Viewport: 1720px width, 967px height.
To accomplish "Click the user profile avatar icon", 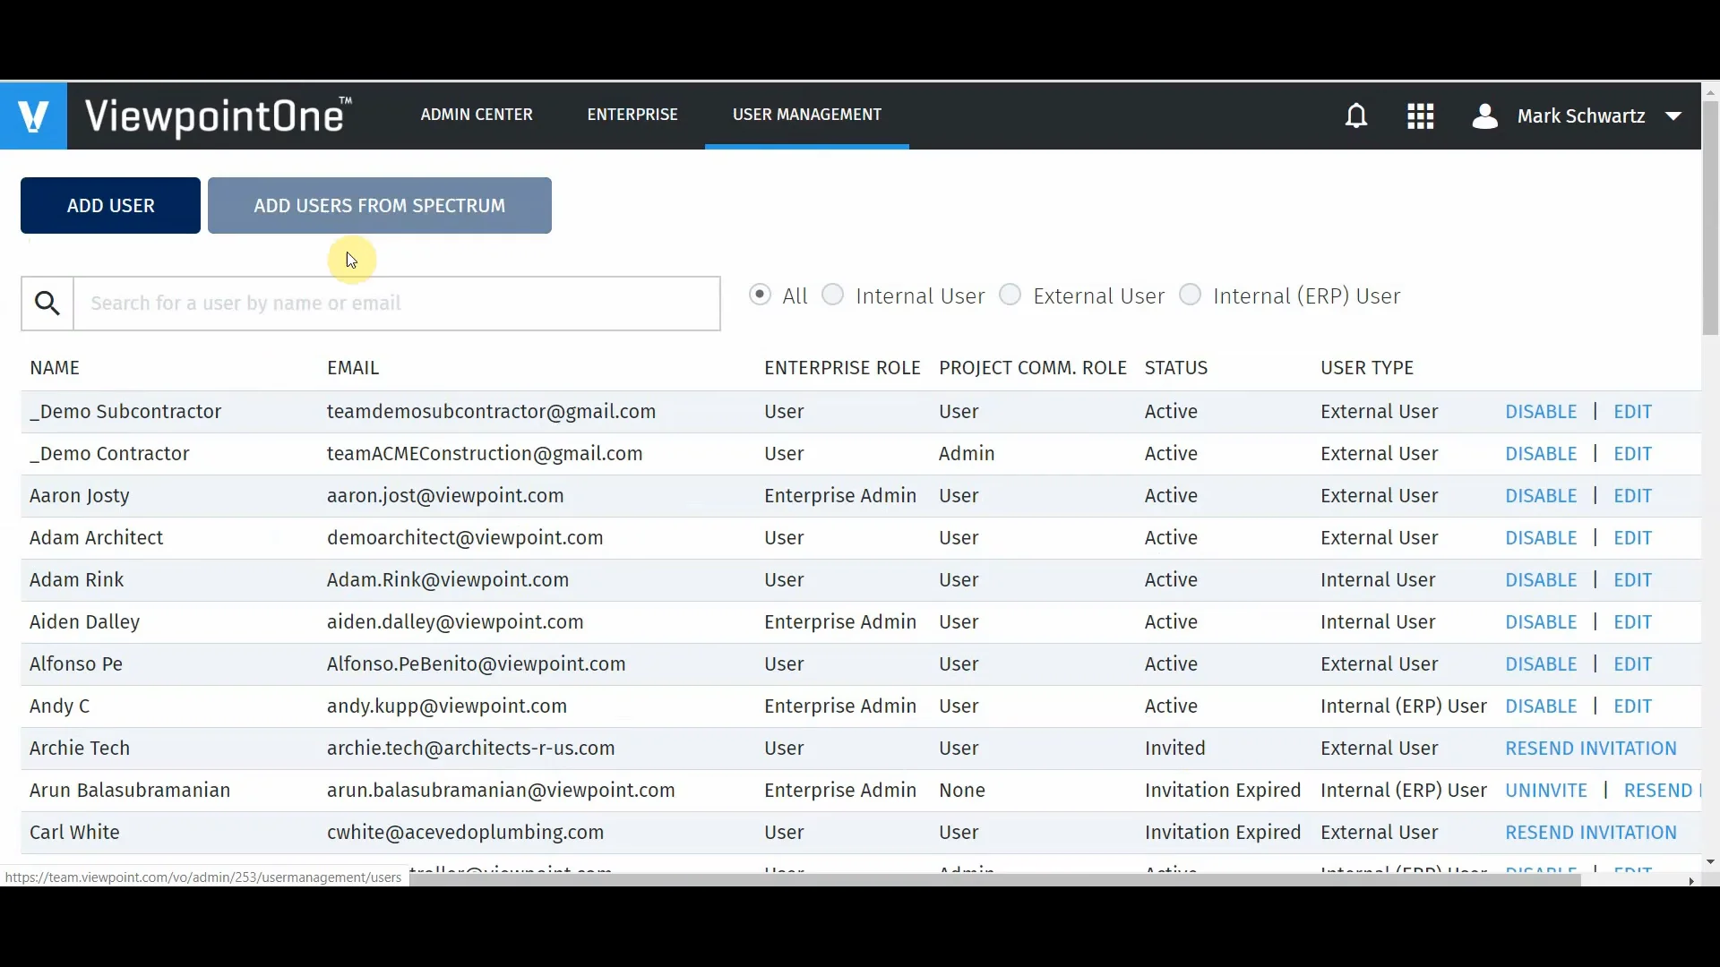I will [x=1484, y=116].
